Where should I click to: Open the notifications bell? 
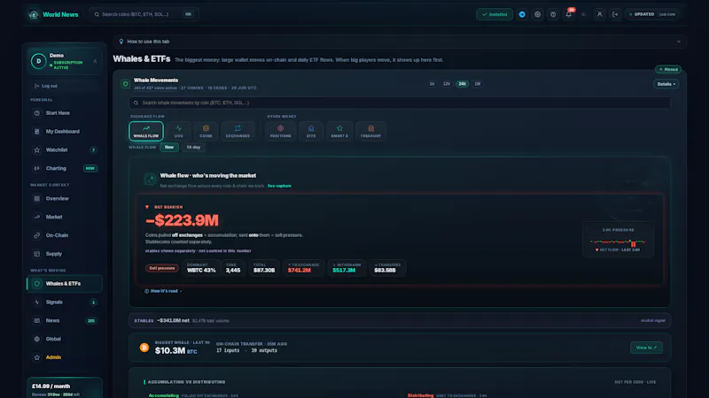[568, 14]
